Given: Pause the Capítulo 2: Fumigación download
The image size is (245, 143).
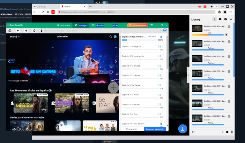Looking at the screenshot, I should pos(160,46).
